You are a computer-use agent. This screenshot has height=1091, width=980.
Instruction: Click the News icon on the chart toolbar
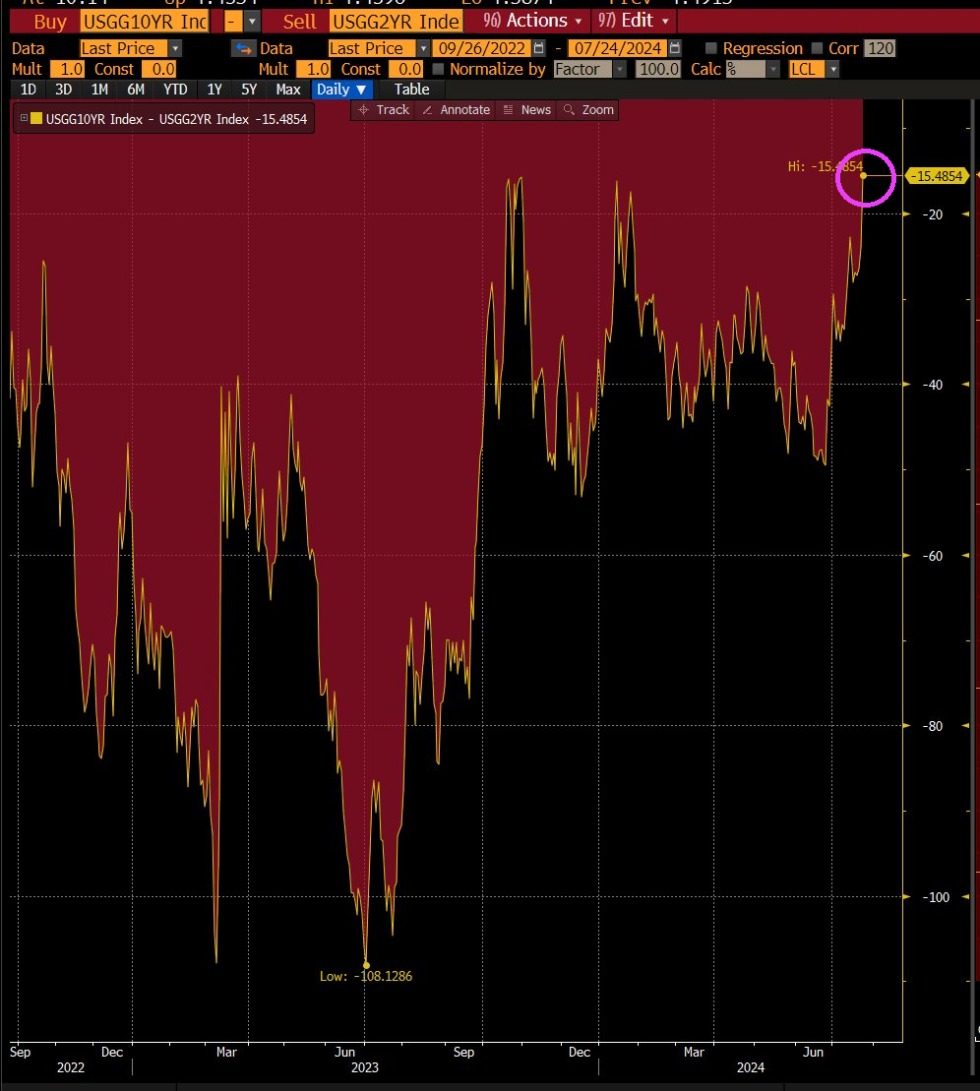pyautogui.click(x=526, y=109)
